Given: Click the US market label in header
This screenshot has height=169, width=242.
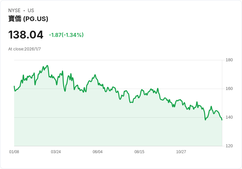Looking at the screenshot, I should pyautogui.click(x=31, y=11).
